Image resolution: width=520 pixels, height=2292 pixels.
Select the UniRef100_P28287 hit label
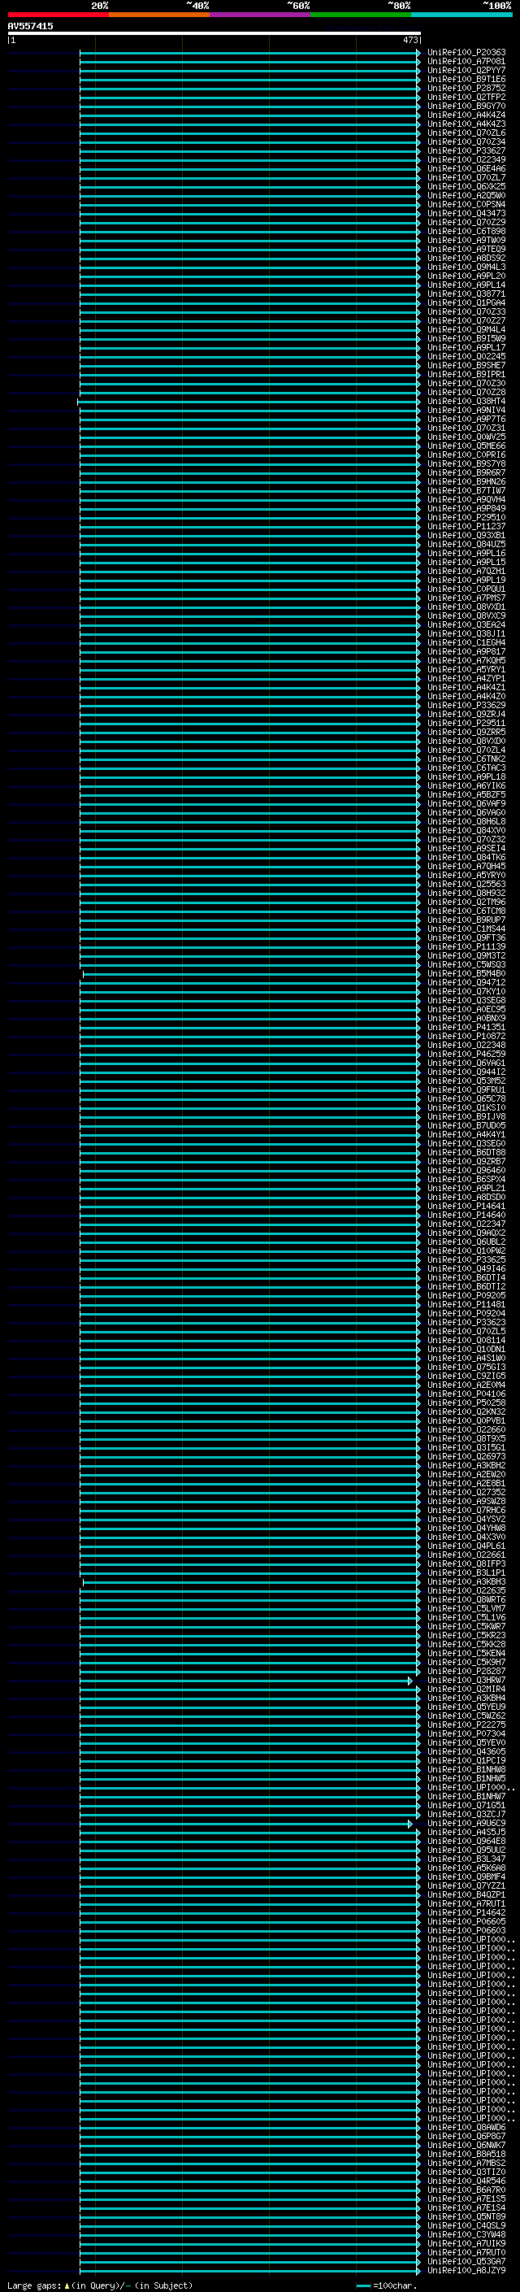click(466, 1671)
